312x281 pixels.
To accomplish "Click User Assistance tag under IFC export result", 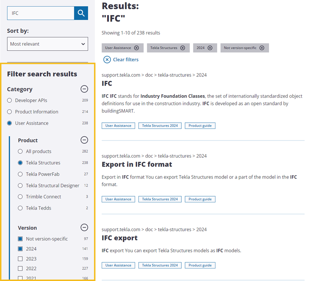I will 119,265.
